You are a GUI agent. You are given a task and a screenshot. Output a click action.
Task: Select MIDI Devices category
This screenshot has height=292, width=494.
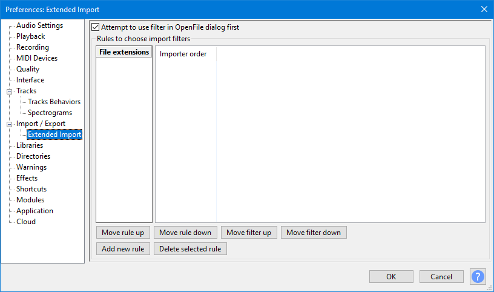click(x=37, y=58)
